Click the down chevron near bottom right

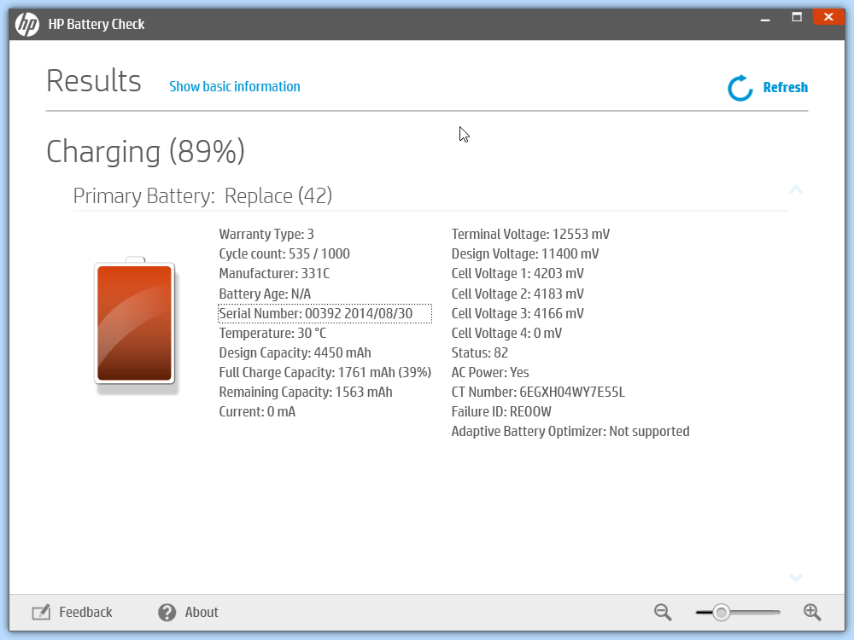pos(796,578)
